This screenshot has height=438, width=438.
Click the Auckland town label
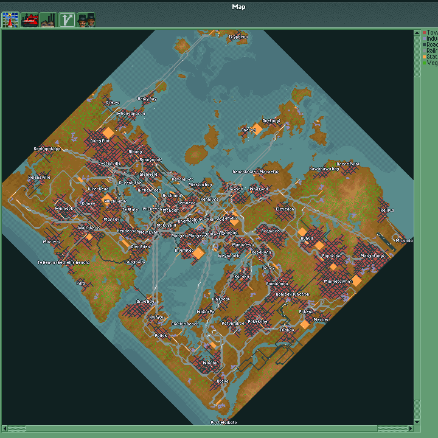172,195
